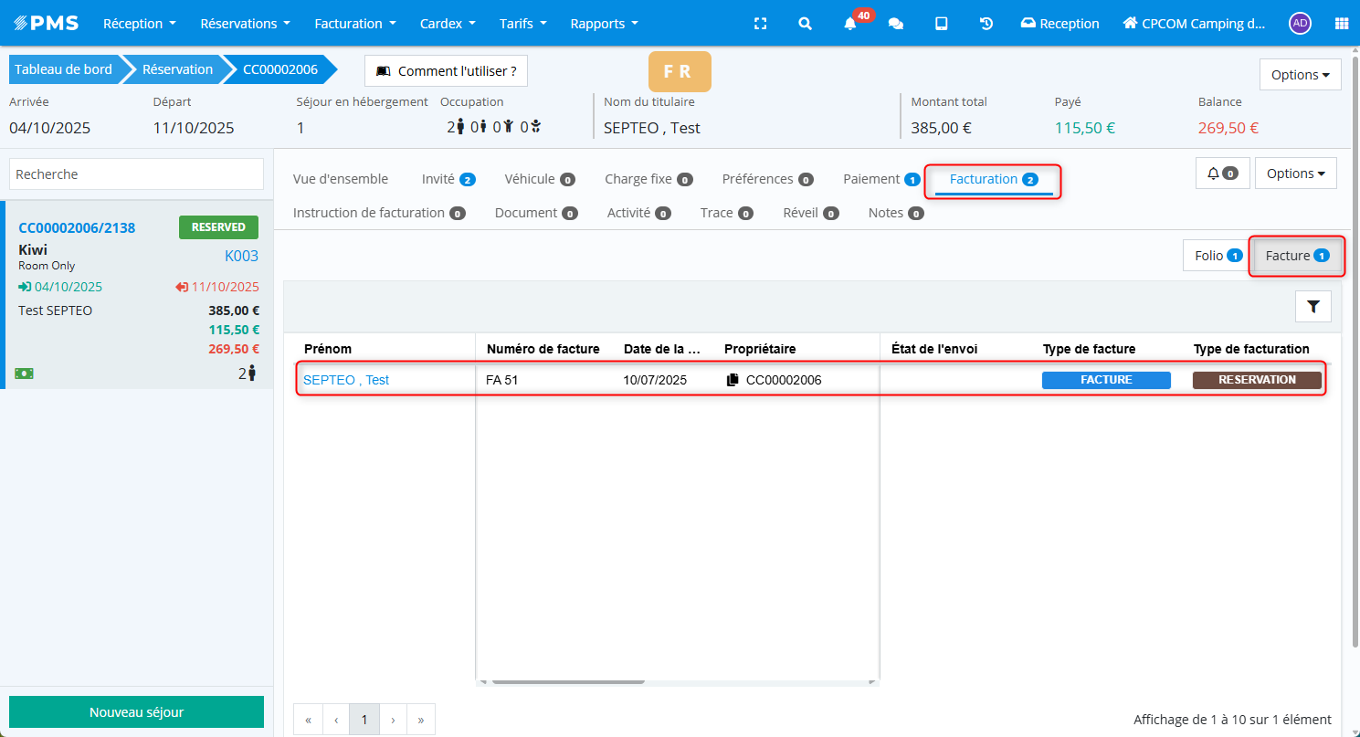Select the Vue d'ensemble tab
The image size is (1360, 737).
pyautogui.click(x=341, y=179)
